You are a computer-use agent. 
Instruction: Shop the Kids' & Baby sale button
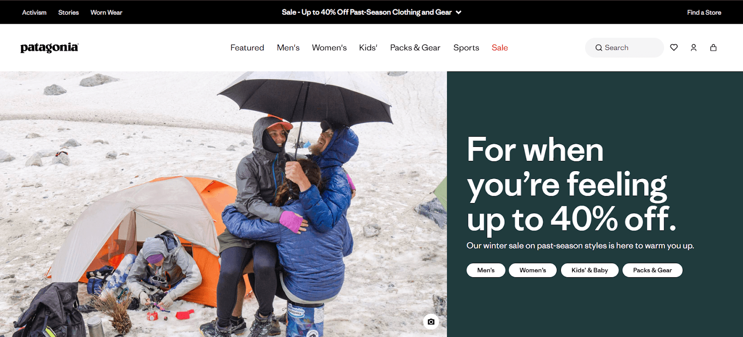coord(590,270)
